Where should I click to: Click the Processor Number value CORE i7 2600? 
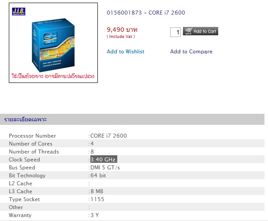coord(108,136)
